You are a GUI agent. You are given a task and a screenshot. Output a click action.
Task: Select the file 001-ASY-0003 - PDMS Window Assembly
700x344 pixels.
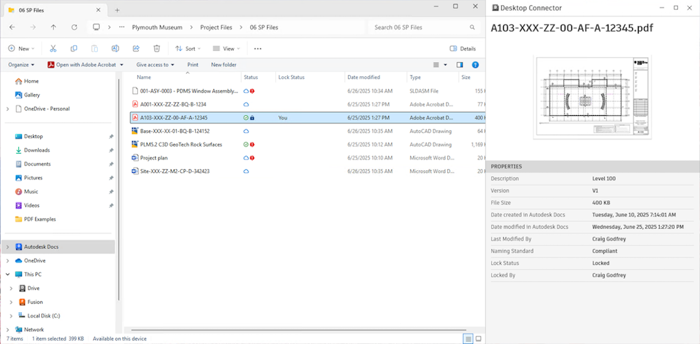[189, 91]
